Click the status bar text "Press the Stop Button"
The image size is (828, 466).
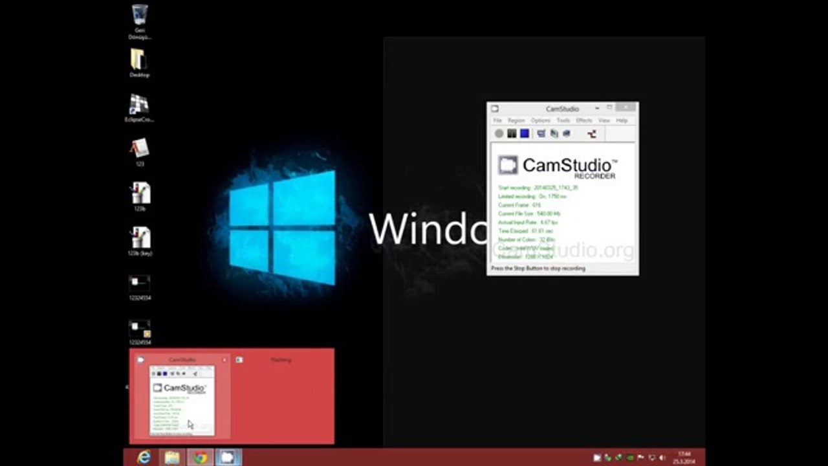(x=538, y=268)
